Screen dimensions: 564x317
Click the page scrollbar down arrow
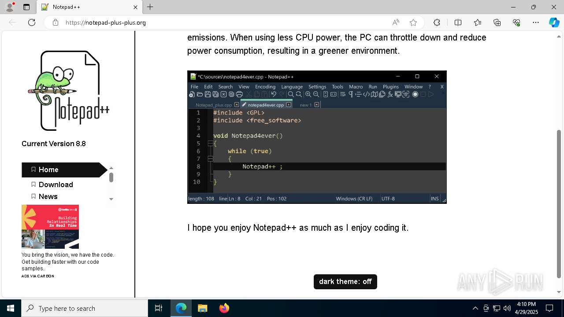tap(559, 292)
